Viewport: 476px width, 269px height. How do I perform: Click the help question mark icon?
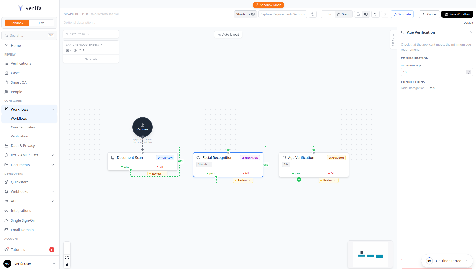pyautogui.click(x=312, y=14)
